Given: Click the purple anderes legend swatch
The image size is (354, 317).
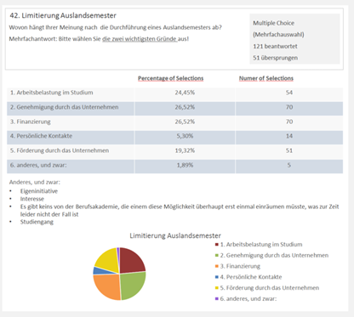Looking at the screenshot, I should pos(217,298).
